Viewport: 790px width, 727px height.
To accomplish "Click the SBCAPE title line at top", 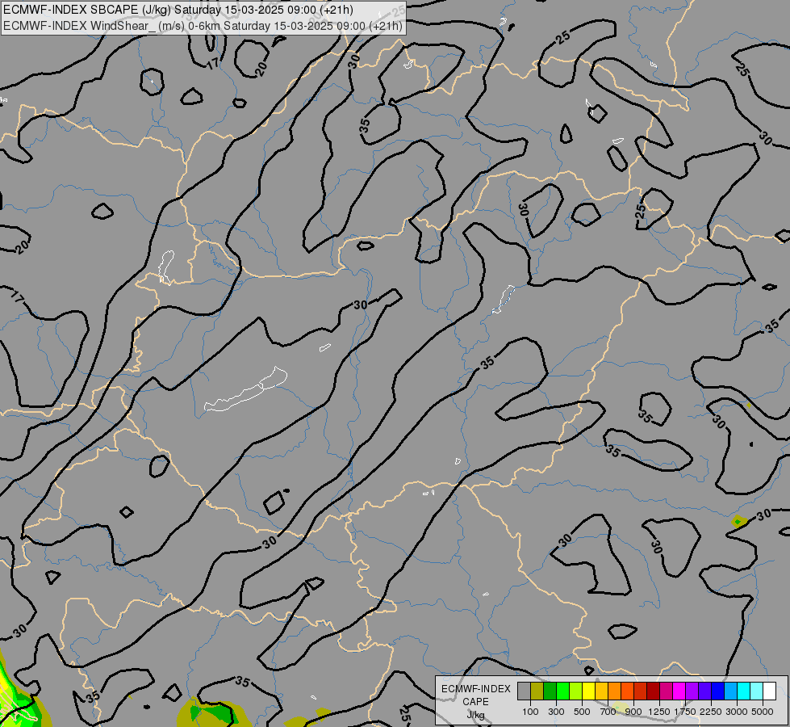I will coord(178,10).
